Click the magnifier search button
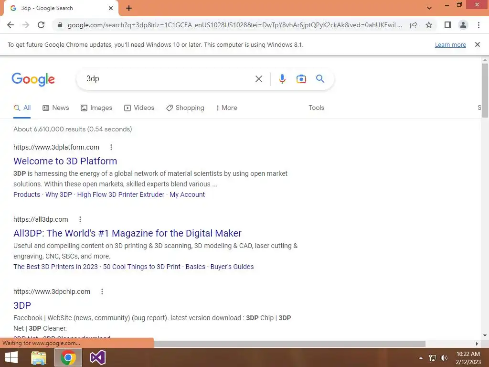The height and width of the screenshot is (367, 489). click(x=320, y=79)
